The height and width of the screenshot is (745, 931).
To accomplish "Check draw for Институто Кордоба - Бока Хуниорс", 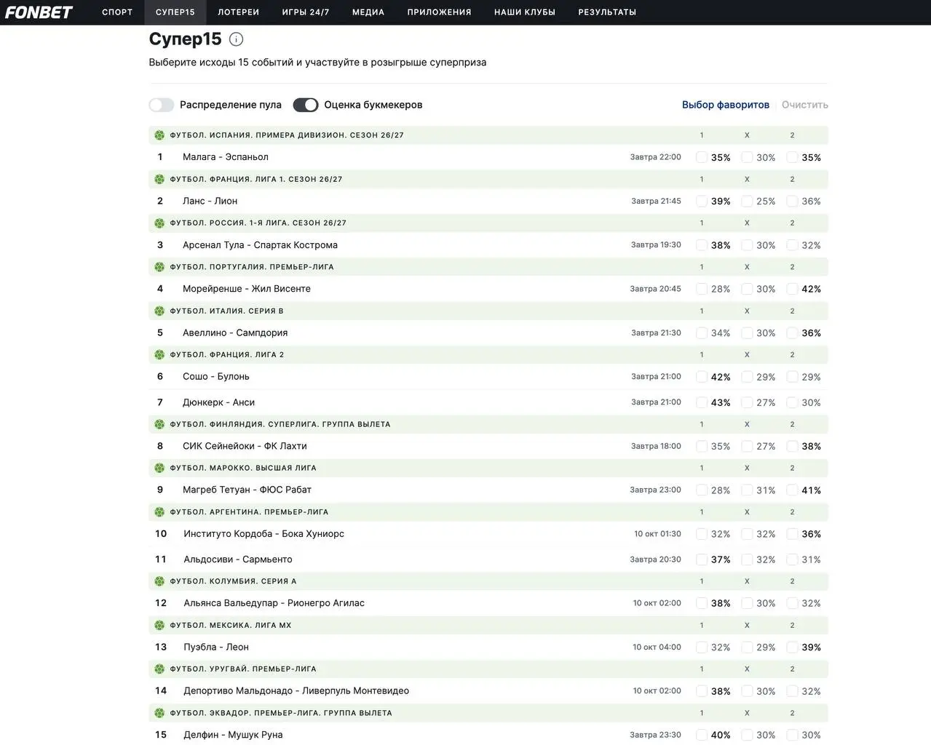I will point(747,534).
